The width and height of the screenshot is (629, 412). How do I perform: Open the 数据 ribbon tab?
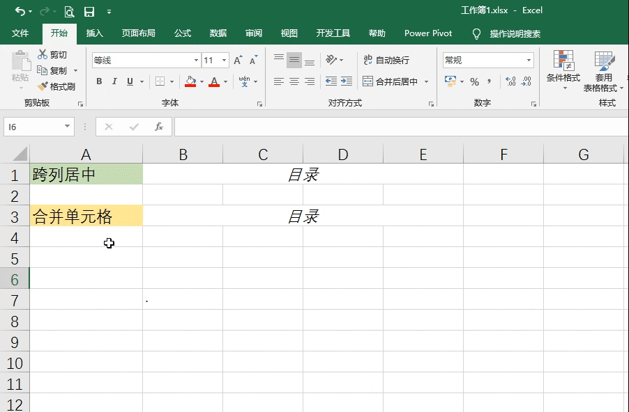tap(218, 33)
